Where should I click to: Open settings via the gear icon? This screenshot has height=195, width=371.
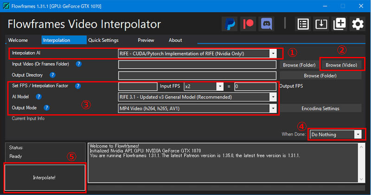pyautogui.click(x=357, y=24)
